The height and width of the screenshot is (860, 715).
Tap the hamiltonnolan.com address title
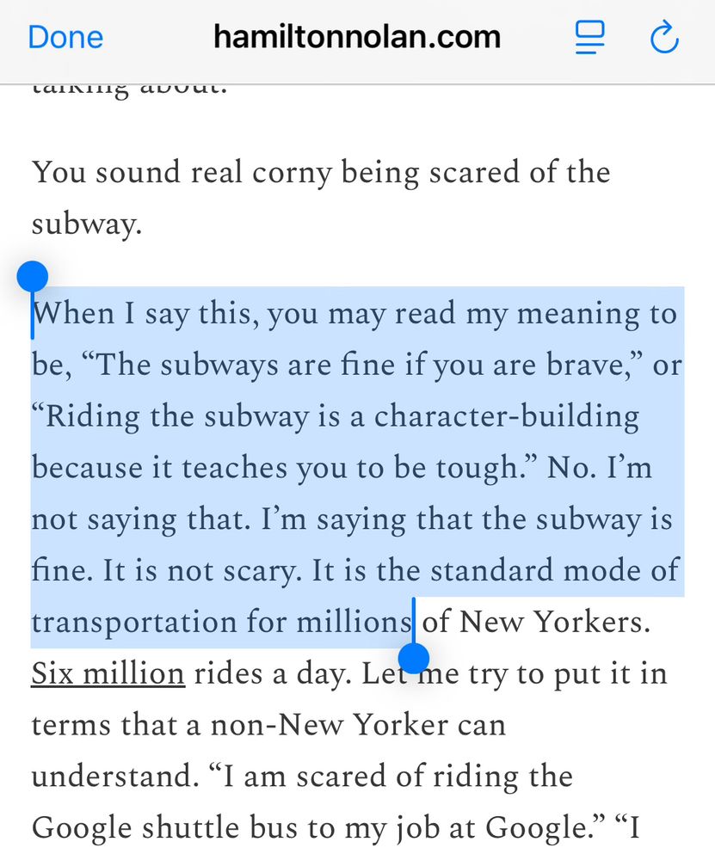click(x=357, y=37)
